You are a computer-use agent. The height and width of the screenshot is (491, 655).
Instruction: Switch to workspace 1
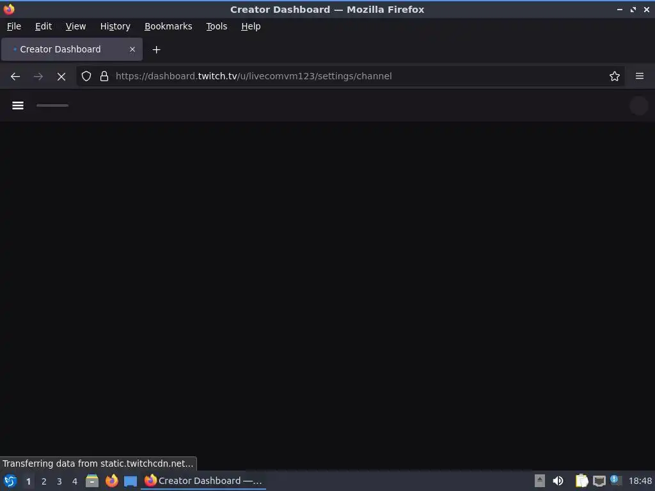[28, 481]
